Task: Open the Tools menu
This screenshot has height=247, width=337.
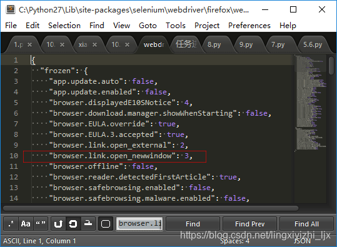Action: (x=176, y=26)
